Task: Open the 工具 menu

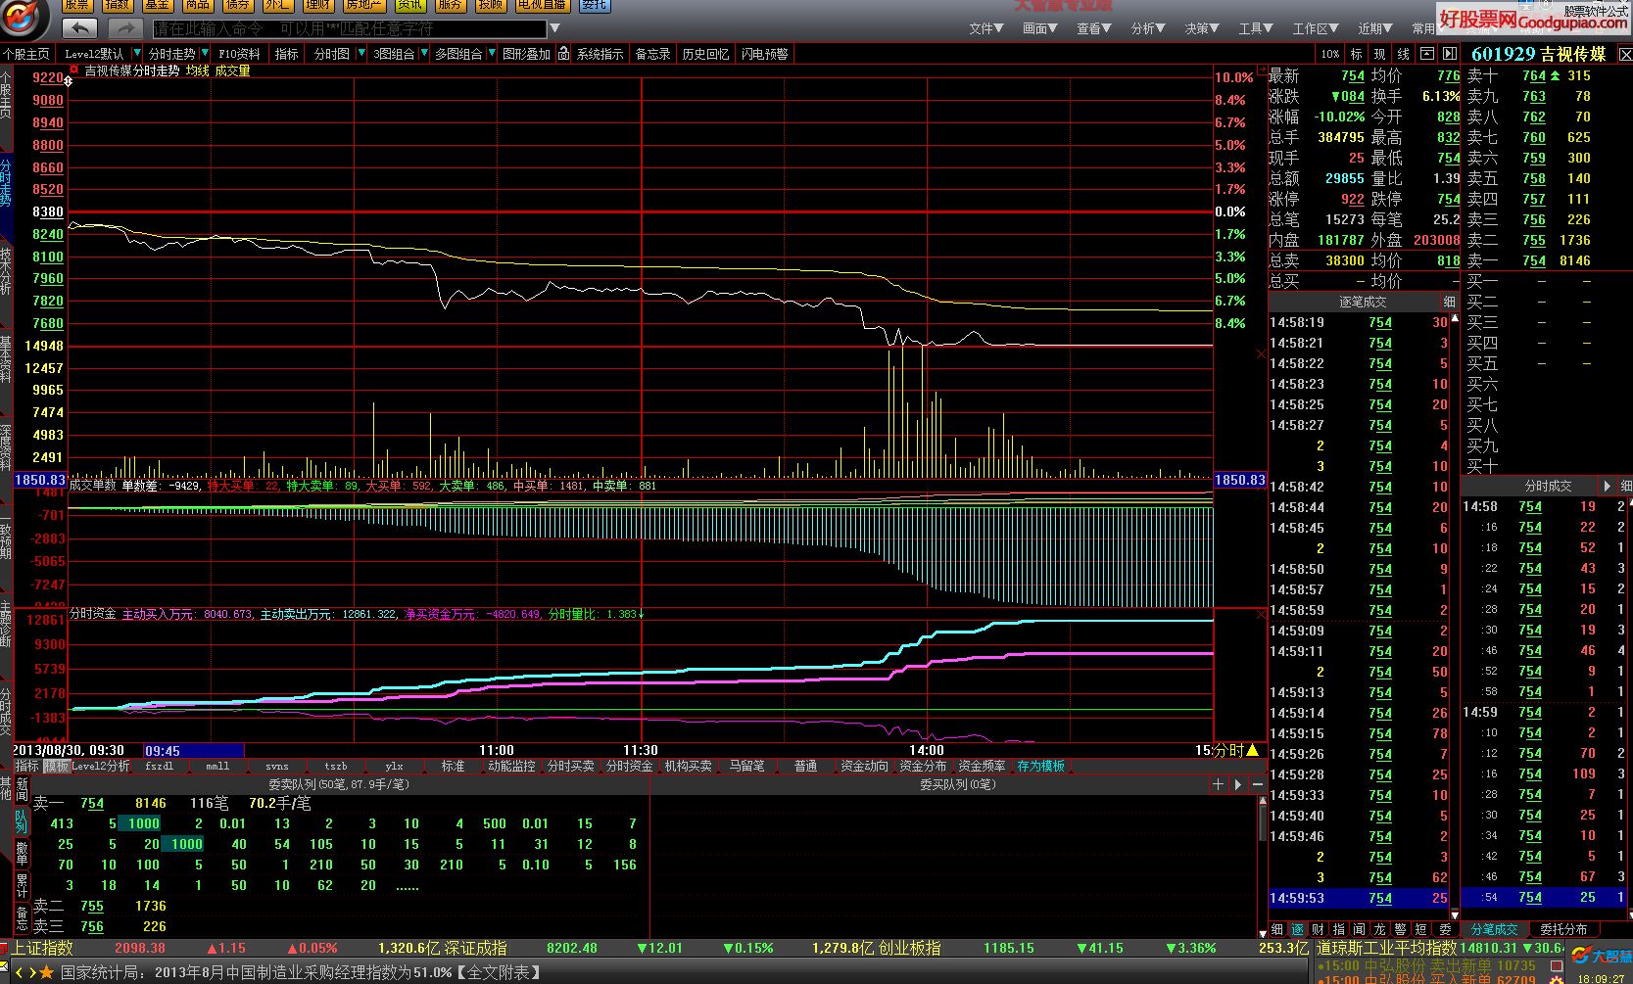Action: 1256,29
